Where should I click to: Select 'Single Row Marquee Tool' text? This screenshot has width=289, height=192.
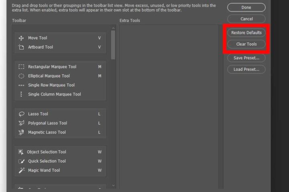tap(51, 85)
